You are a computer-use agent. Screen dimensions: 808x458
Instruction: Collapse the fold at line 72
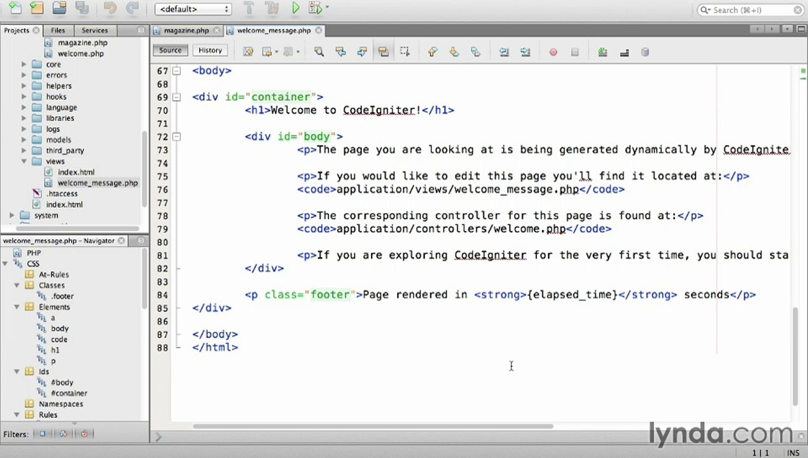[x=177, y=136]
